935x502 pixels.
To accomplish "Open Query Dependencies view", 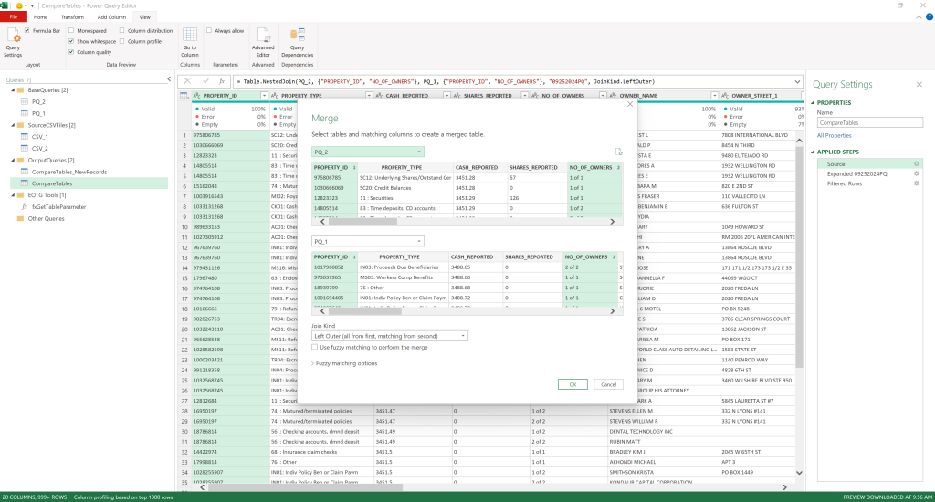I will point(297,42).
